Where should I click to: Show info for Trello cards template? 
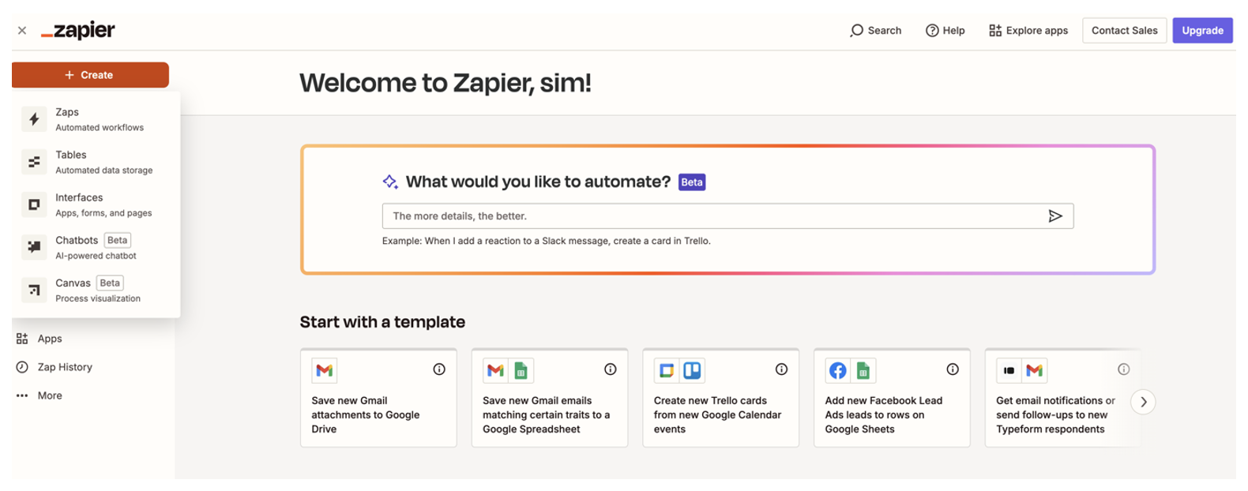tap(781, 369)
